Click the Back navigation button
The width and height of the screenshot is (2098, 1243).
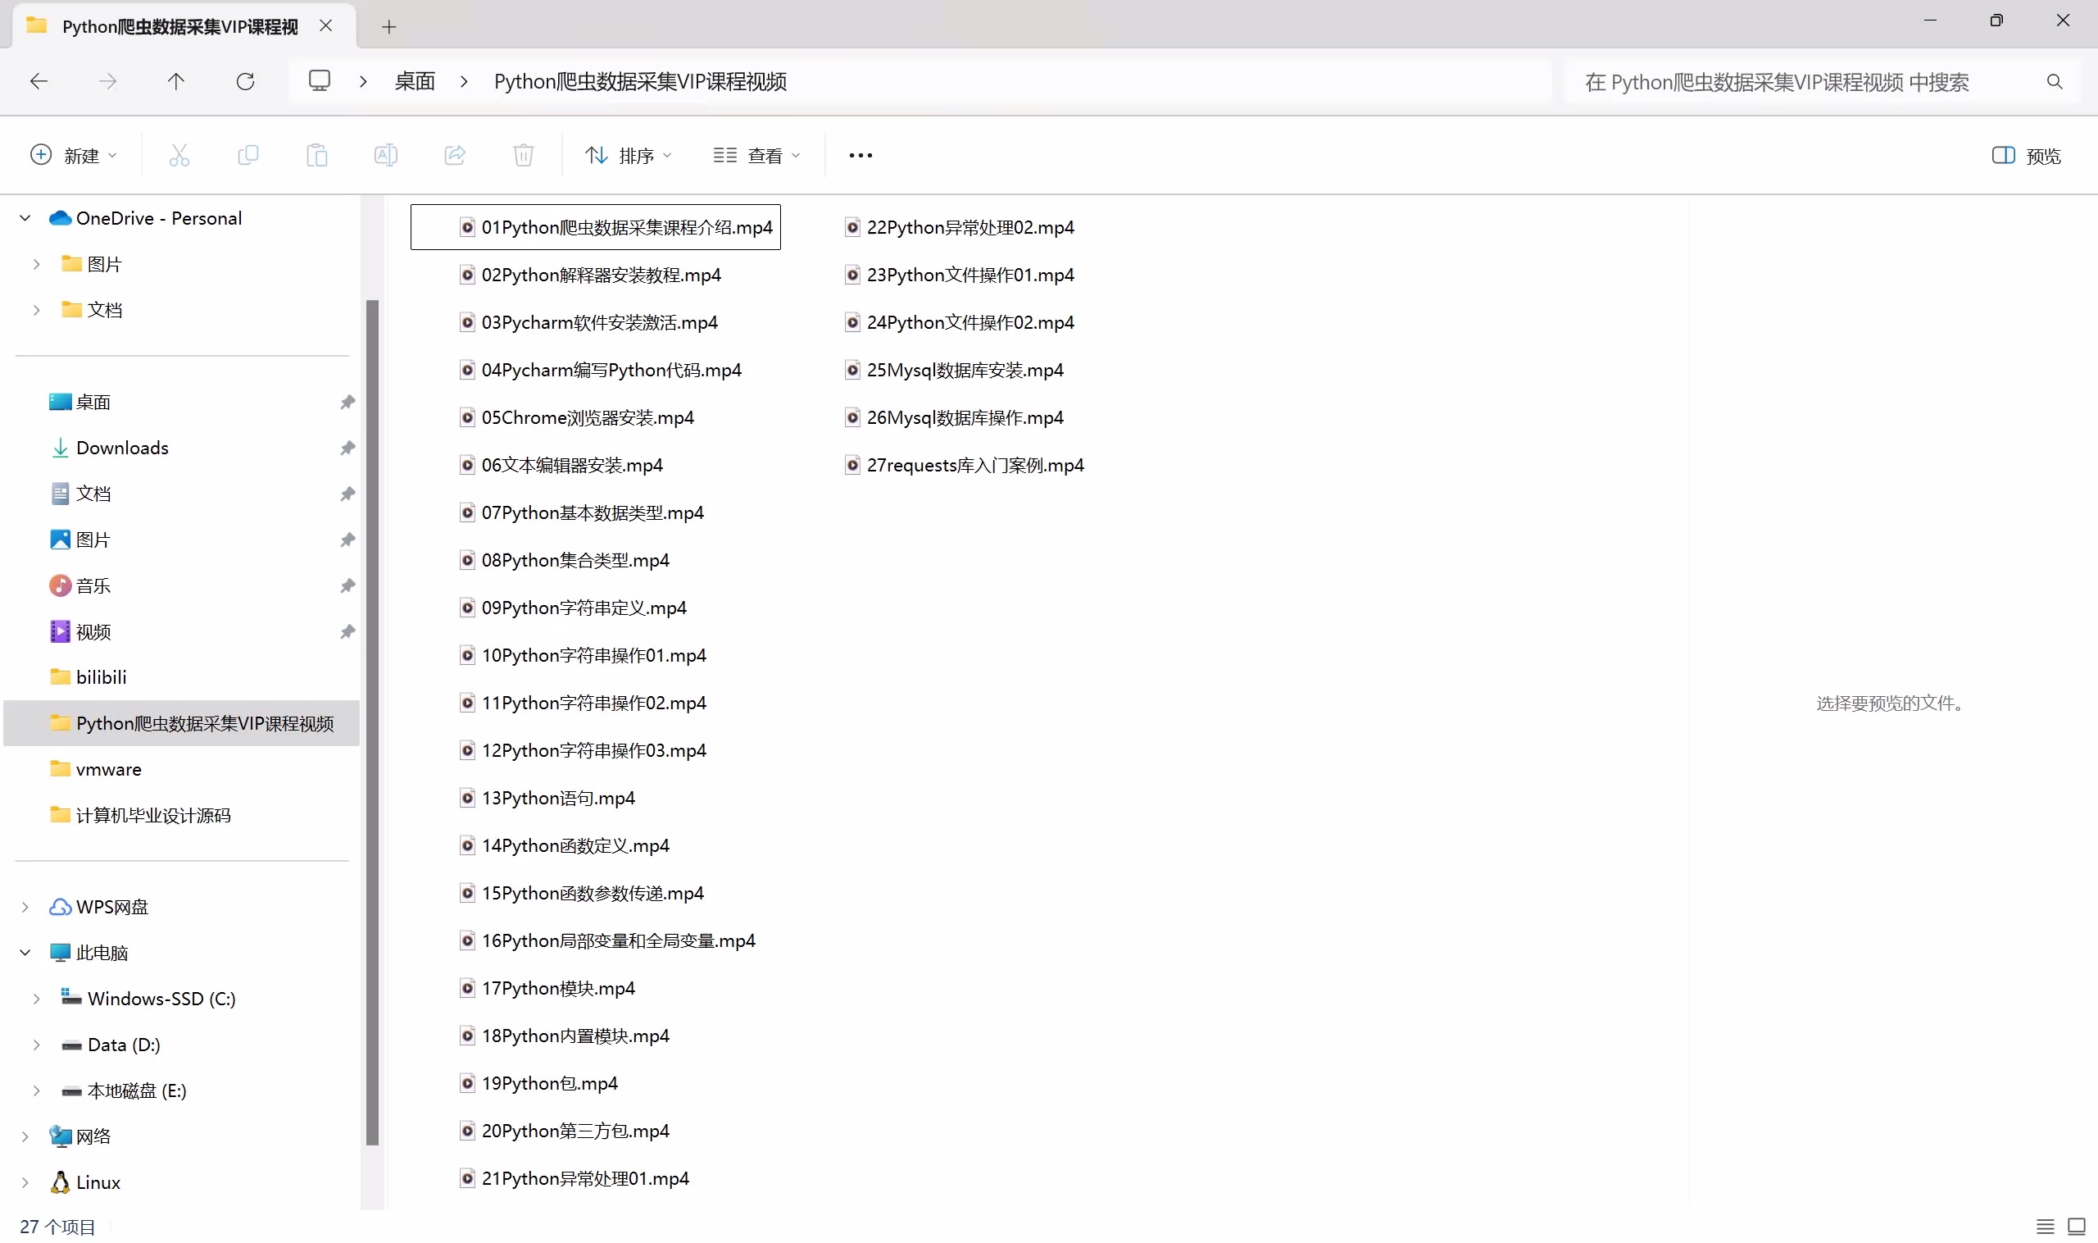(39, 81)
